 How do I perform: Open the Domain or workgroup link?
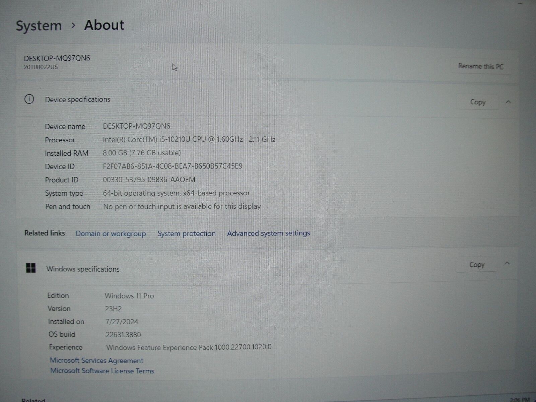point(111,233)
